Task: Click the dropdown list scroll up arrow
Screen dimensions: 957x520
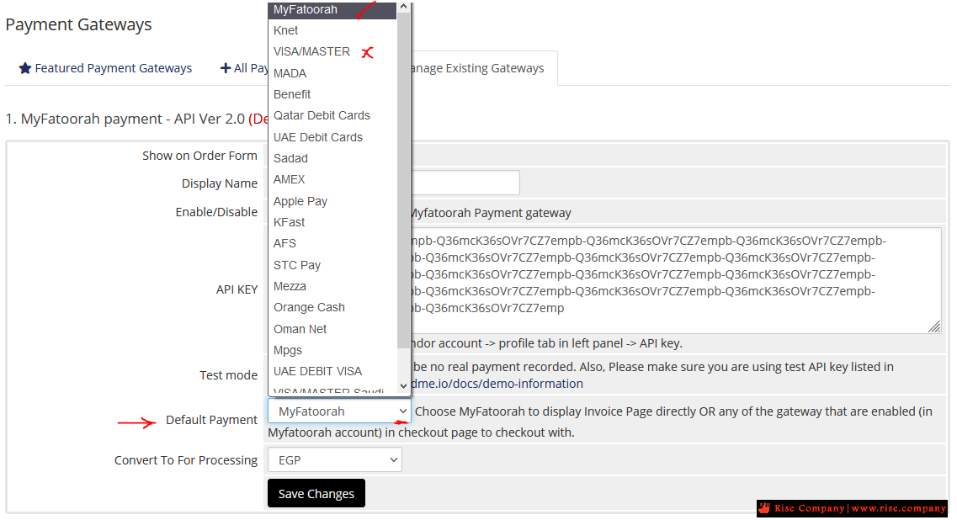Action: [x=403, y=7]
